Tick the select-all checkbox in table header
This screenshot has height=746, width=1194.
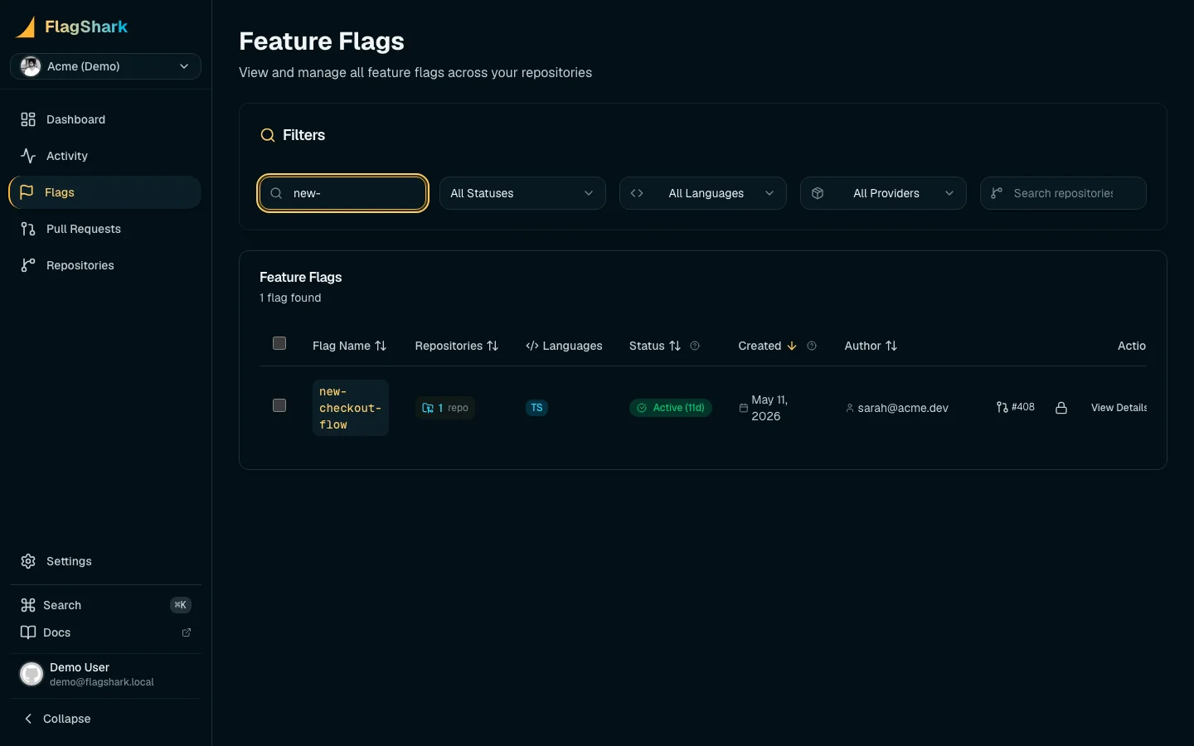pos(279,343)
